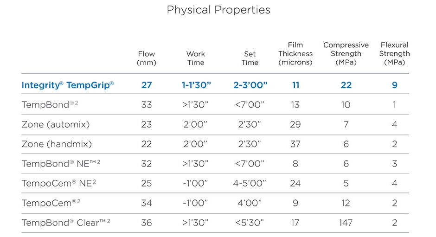Select TempBond Clear's <5'30" set time
436x237 pixels.
[250, 223]
